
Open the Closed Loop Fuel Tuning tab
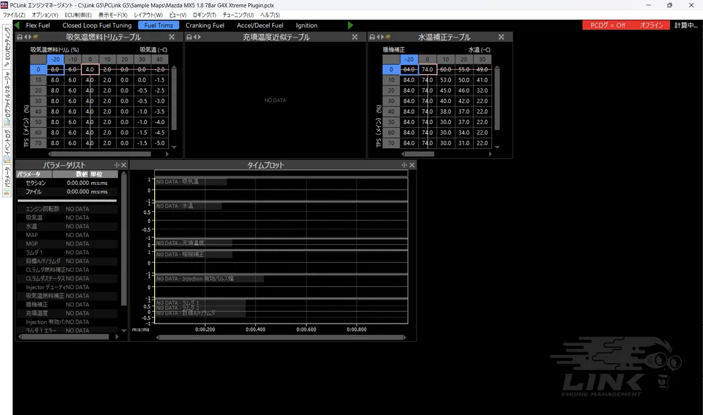(97, 25)
